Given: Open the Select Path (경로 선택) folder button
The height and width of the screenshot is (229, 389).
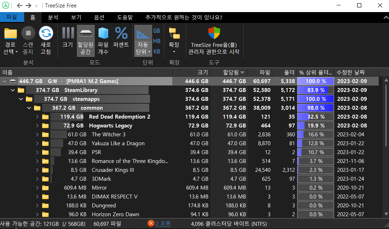Looking at the screenshot, I should tap(10, 41).
